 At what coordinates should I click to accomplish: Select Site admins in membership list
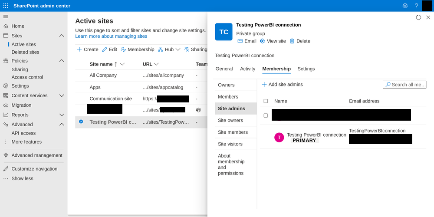click(x=236, y=108)
